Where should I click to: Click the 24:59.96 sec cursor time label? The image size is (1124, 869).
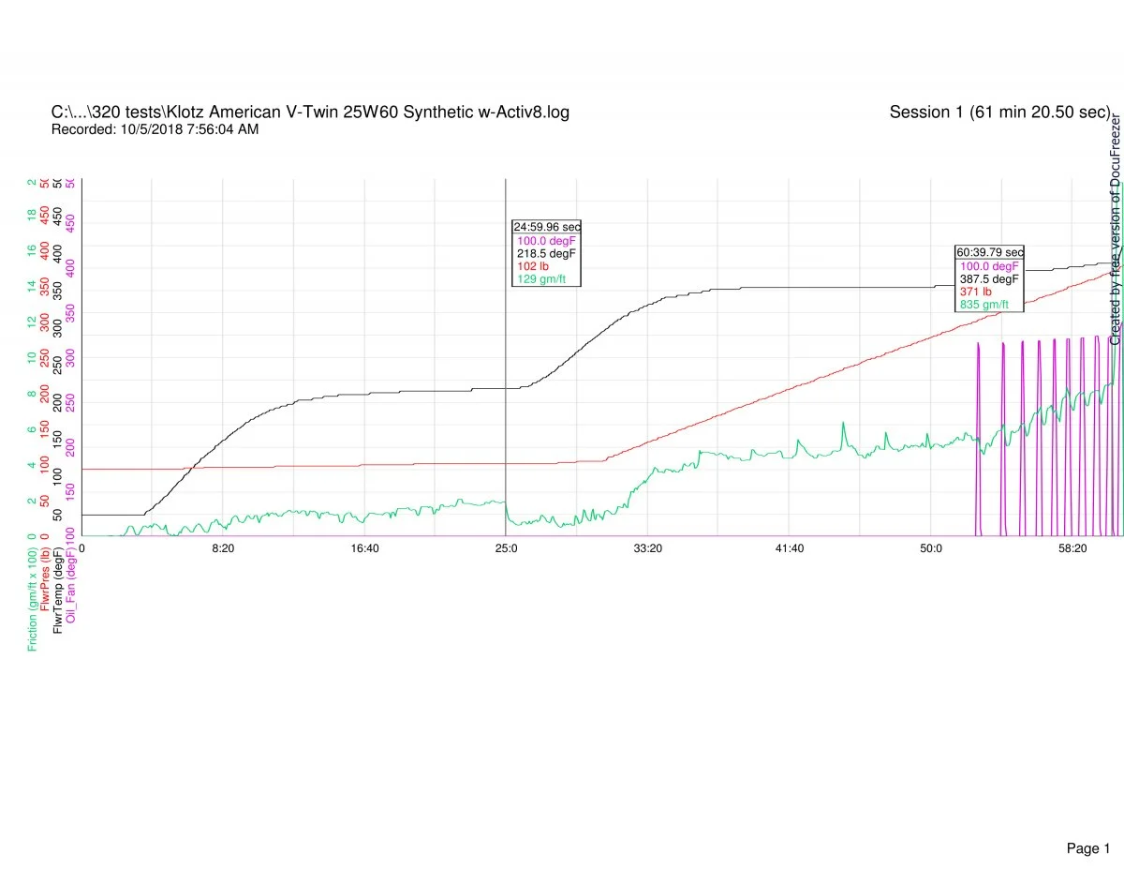546,227
